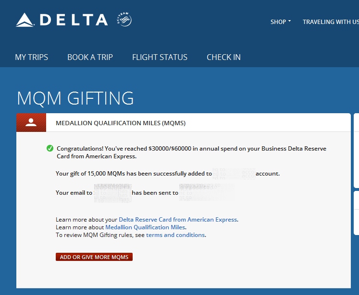Open the CHECK IN tab

coord(223,57)
